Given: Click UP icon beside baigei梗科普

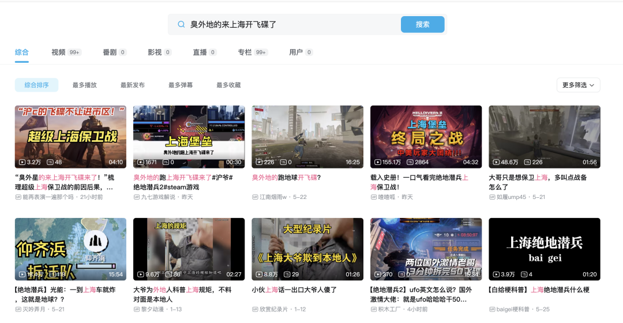Looking at the screenshot, I should 492,310.
